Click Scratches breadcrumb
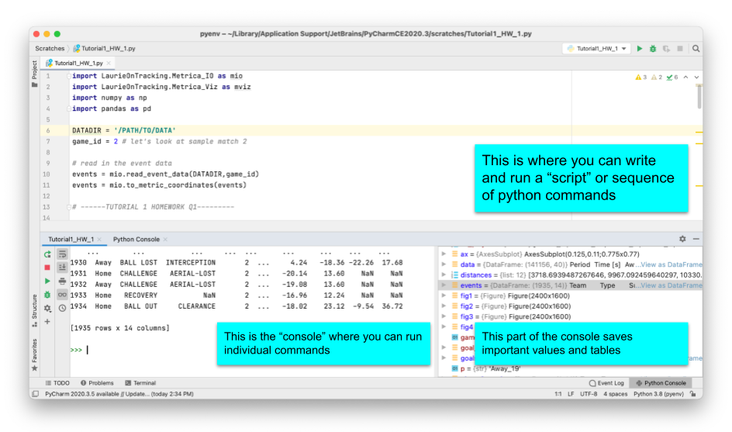This screenshot has width=732, height=432. pyautogui.click(x=50, y=49)
